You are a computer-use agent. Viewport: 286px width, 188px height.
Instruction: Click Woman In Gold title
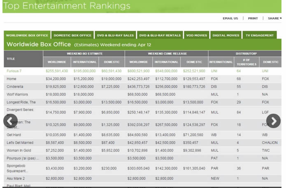[x=19, y=151]
